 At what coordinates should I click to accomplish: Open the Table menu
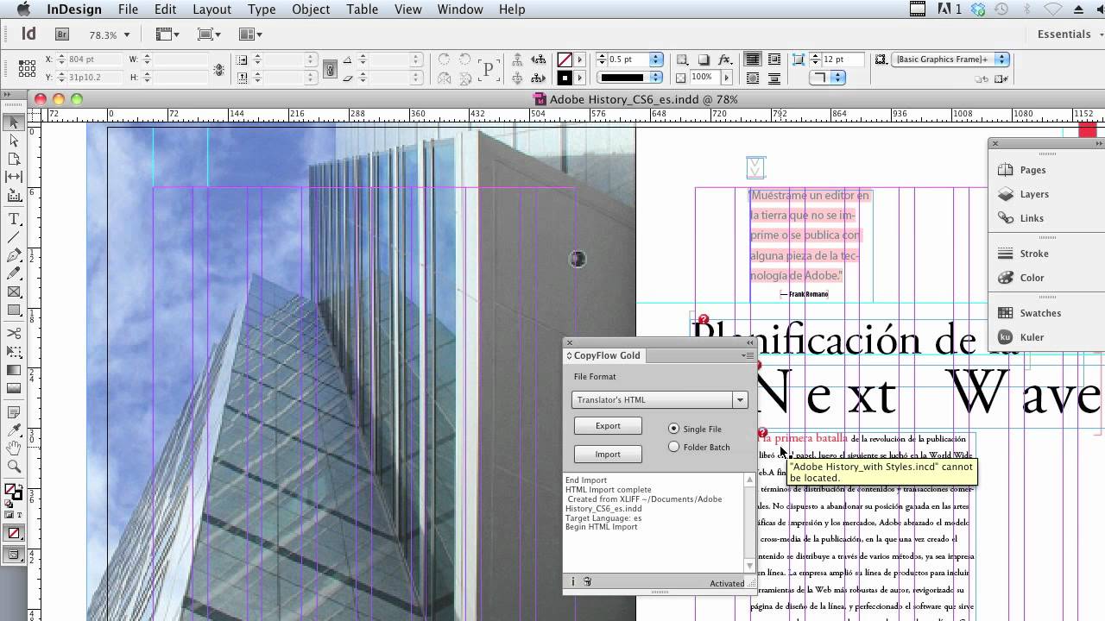(362, 9)
